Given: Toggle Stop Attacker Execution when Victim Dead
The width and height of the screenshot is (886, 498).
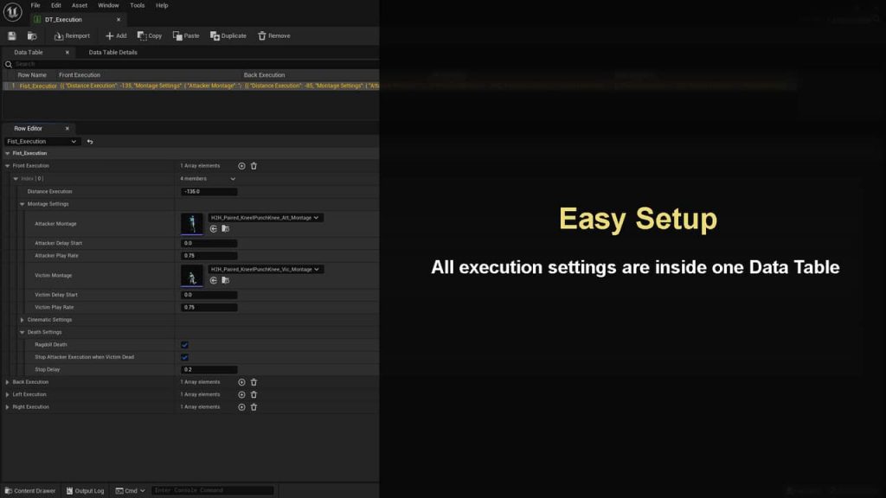Looking at the screenshot, I should (185, 357).
